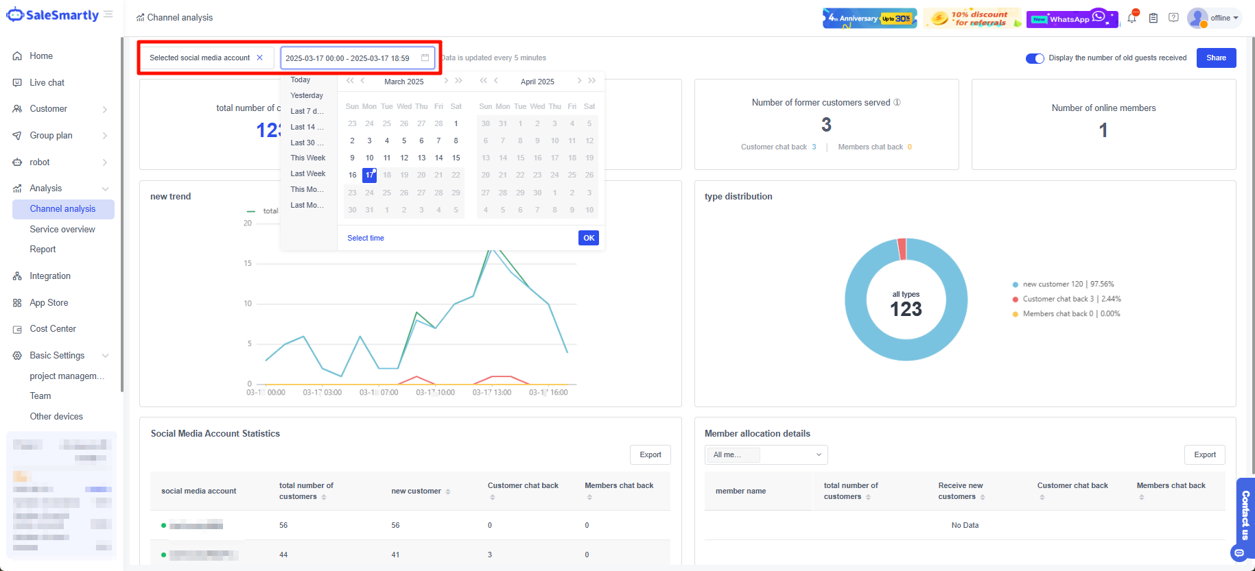Open the help question mark icon
1255x571 pixels.
(x=1173, y=18)
